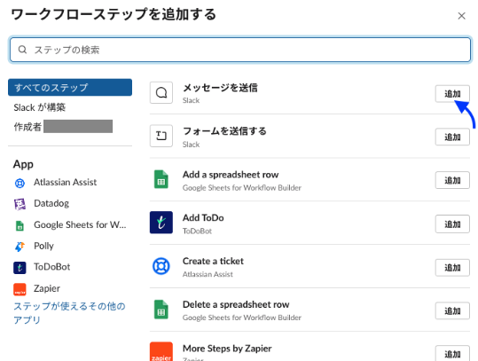Image resolution: width=478 pixels, height=361 pixels.
Task: Add the Add a spreadsheet row step
Action: (452, 180)
